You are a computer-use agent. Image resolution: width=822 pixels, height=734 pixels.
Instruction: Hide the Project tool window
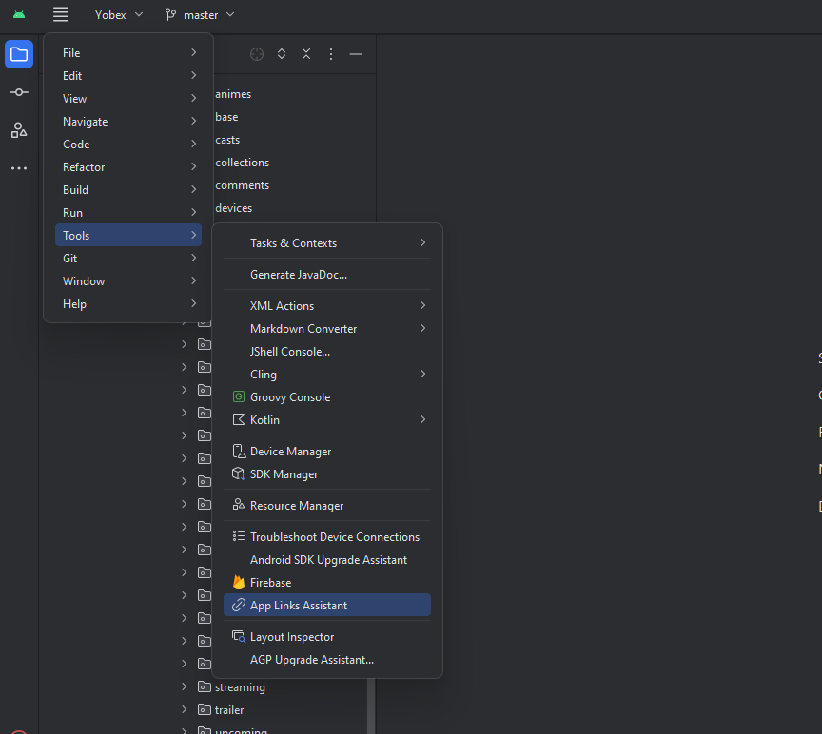click(x=356, y=54)
